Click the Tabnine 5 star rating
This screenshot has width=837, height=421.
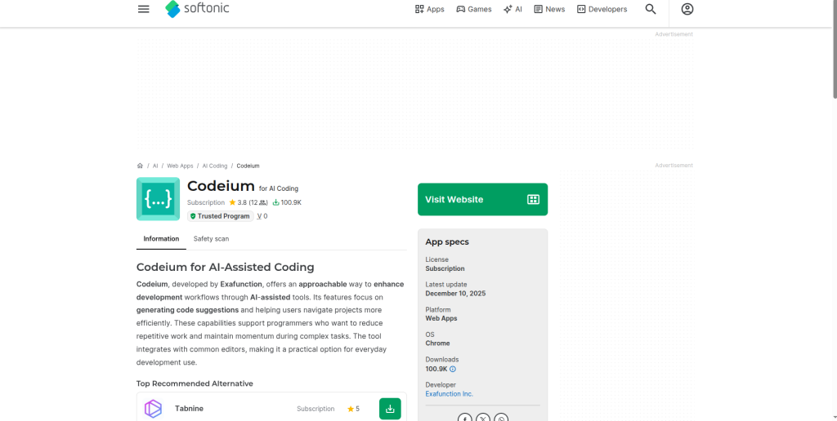tap(353, 409)
